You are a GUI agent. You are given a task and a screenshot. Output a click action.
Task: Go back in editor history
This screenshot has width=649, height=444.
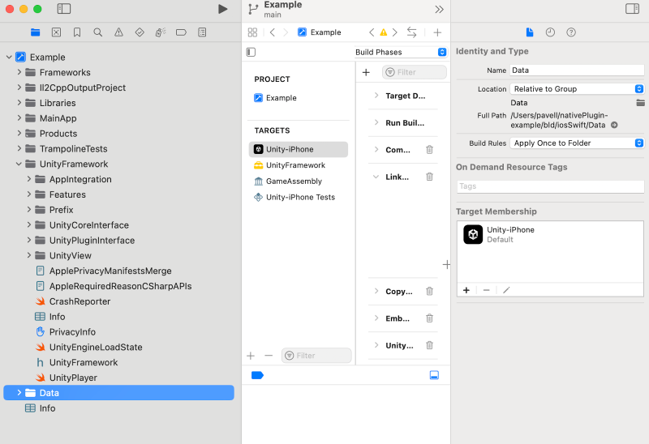[273, 32]
